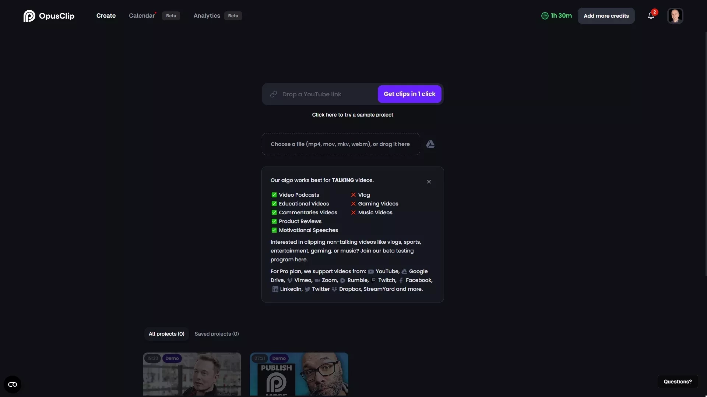Click the red X beside Gaming Videos
This screenshot has height=397, width=707.
(353, 204)
